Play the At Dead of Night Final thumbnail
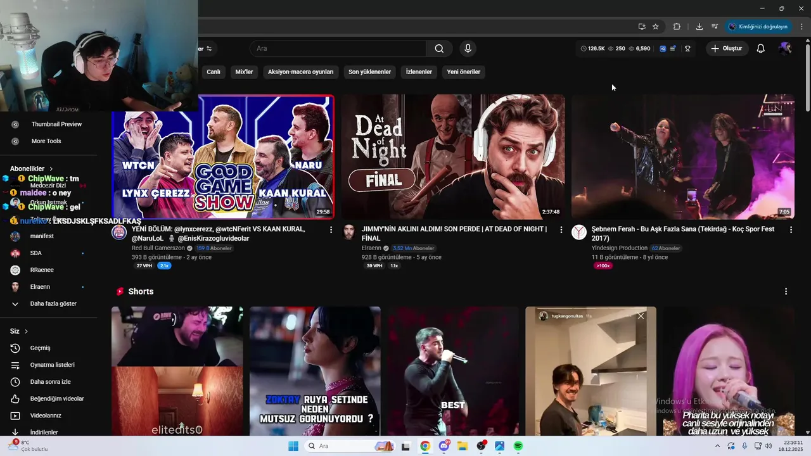 tap(453, 157)
